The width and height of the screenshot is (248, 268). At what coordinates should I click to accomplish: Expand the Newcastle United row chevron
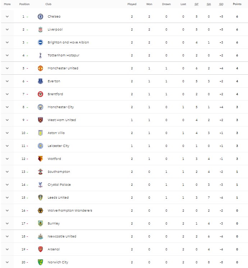click(7, 236)
